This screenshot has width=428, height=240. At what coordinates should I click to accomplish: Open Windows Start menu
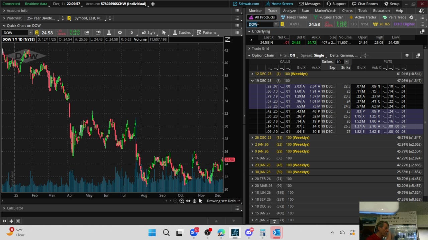click(152, 232)
